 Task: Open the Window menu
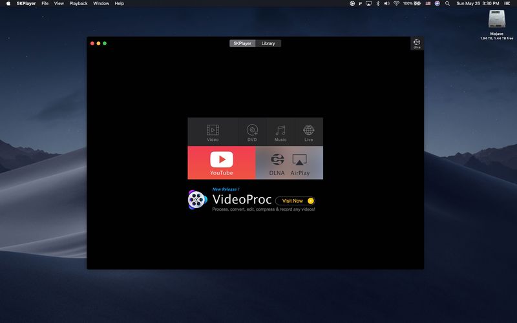(x=101, y=3)
